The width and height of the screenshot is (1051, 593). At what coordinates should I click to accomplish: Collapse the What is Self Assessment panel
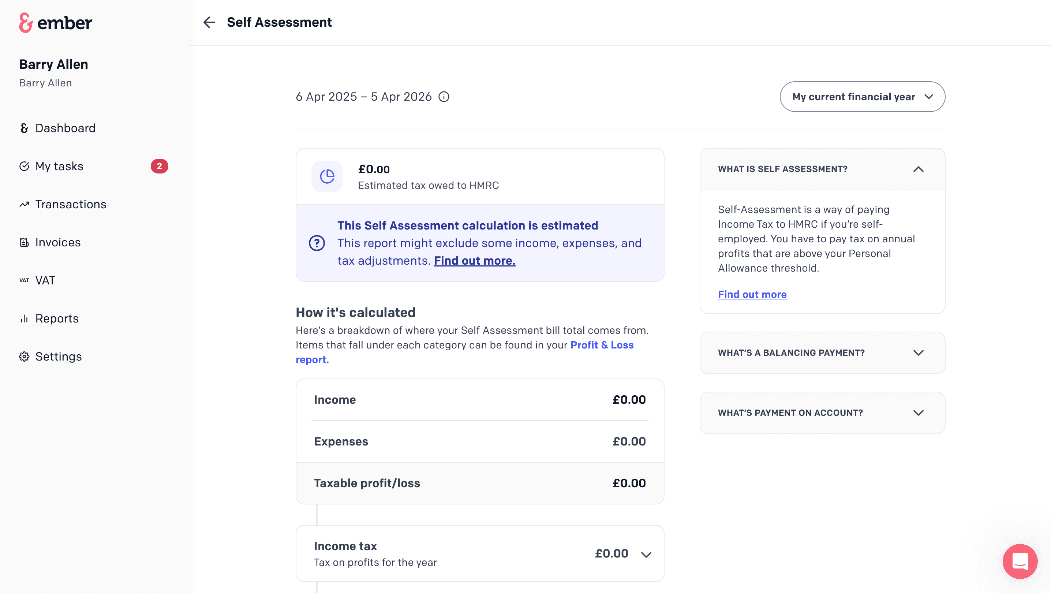[918, 169]
